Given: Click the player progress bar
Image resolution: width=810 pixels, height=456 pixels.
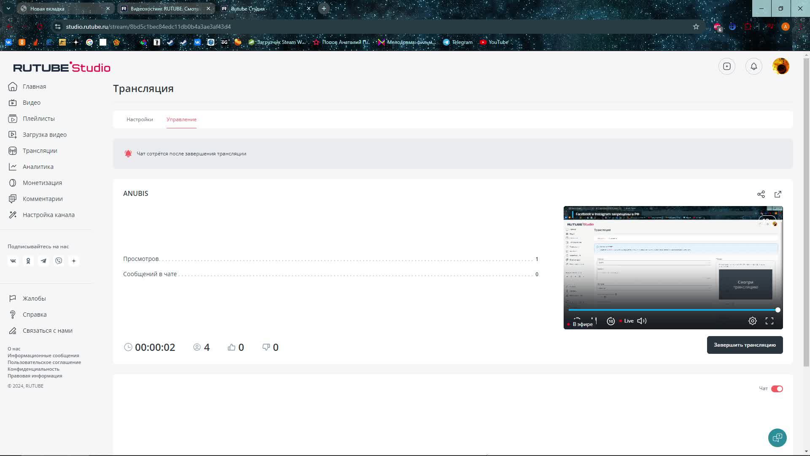Looking at the screenshot, I should [x=672, y=310].
